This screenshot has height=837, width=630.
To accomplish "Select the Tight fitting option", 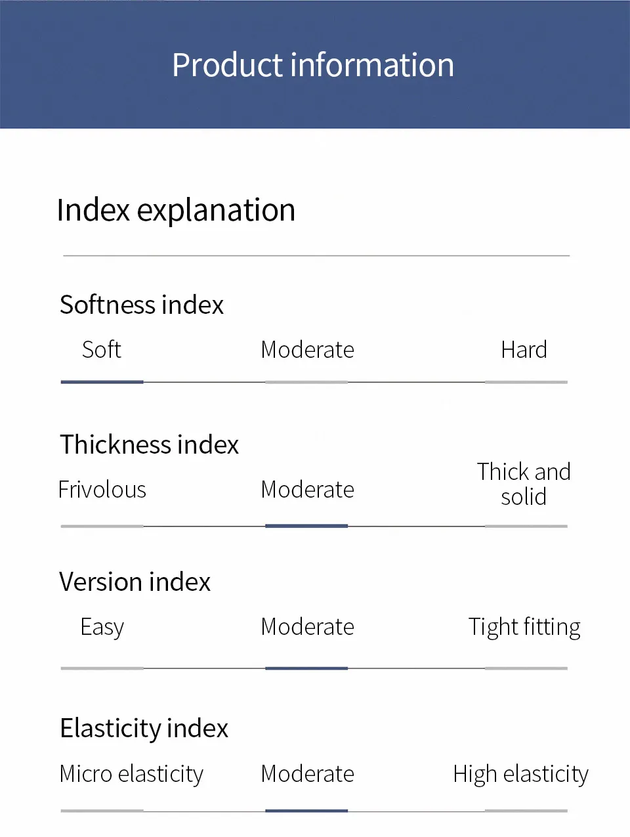I will (x=524, y=627).
